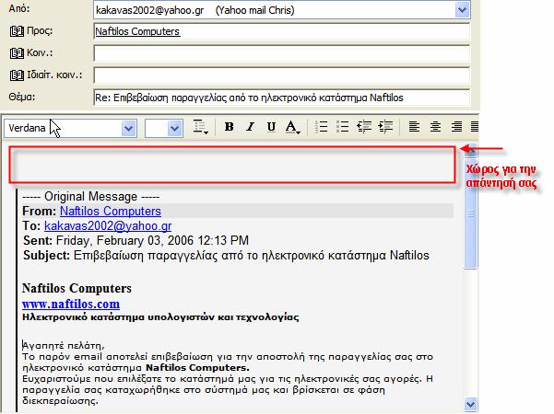Click the Subject line of quoted message
Viewport: 554px width, 414px height.
tap(226, 256)
